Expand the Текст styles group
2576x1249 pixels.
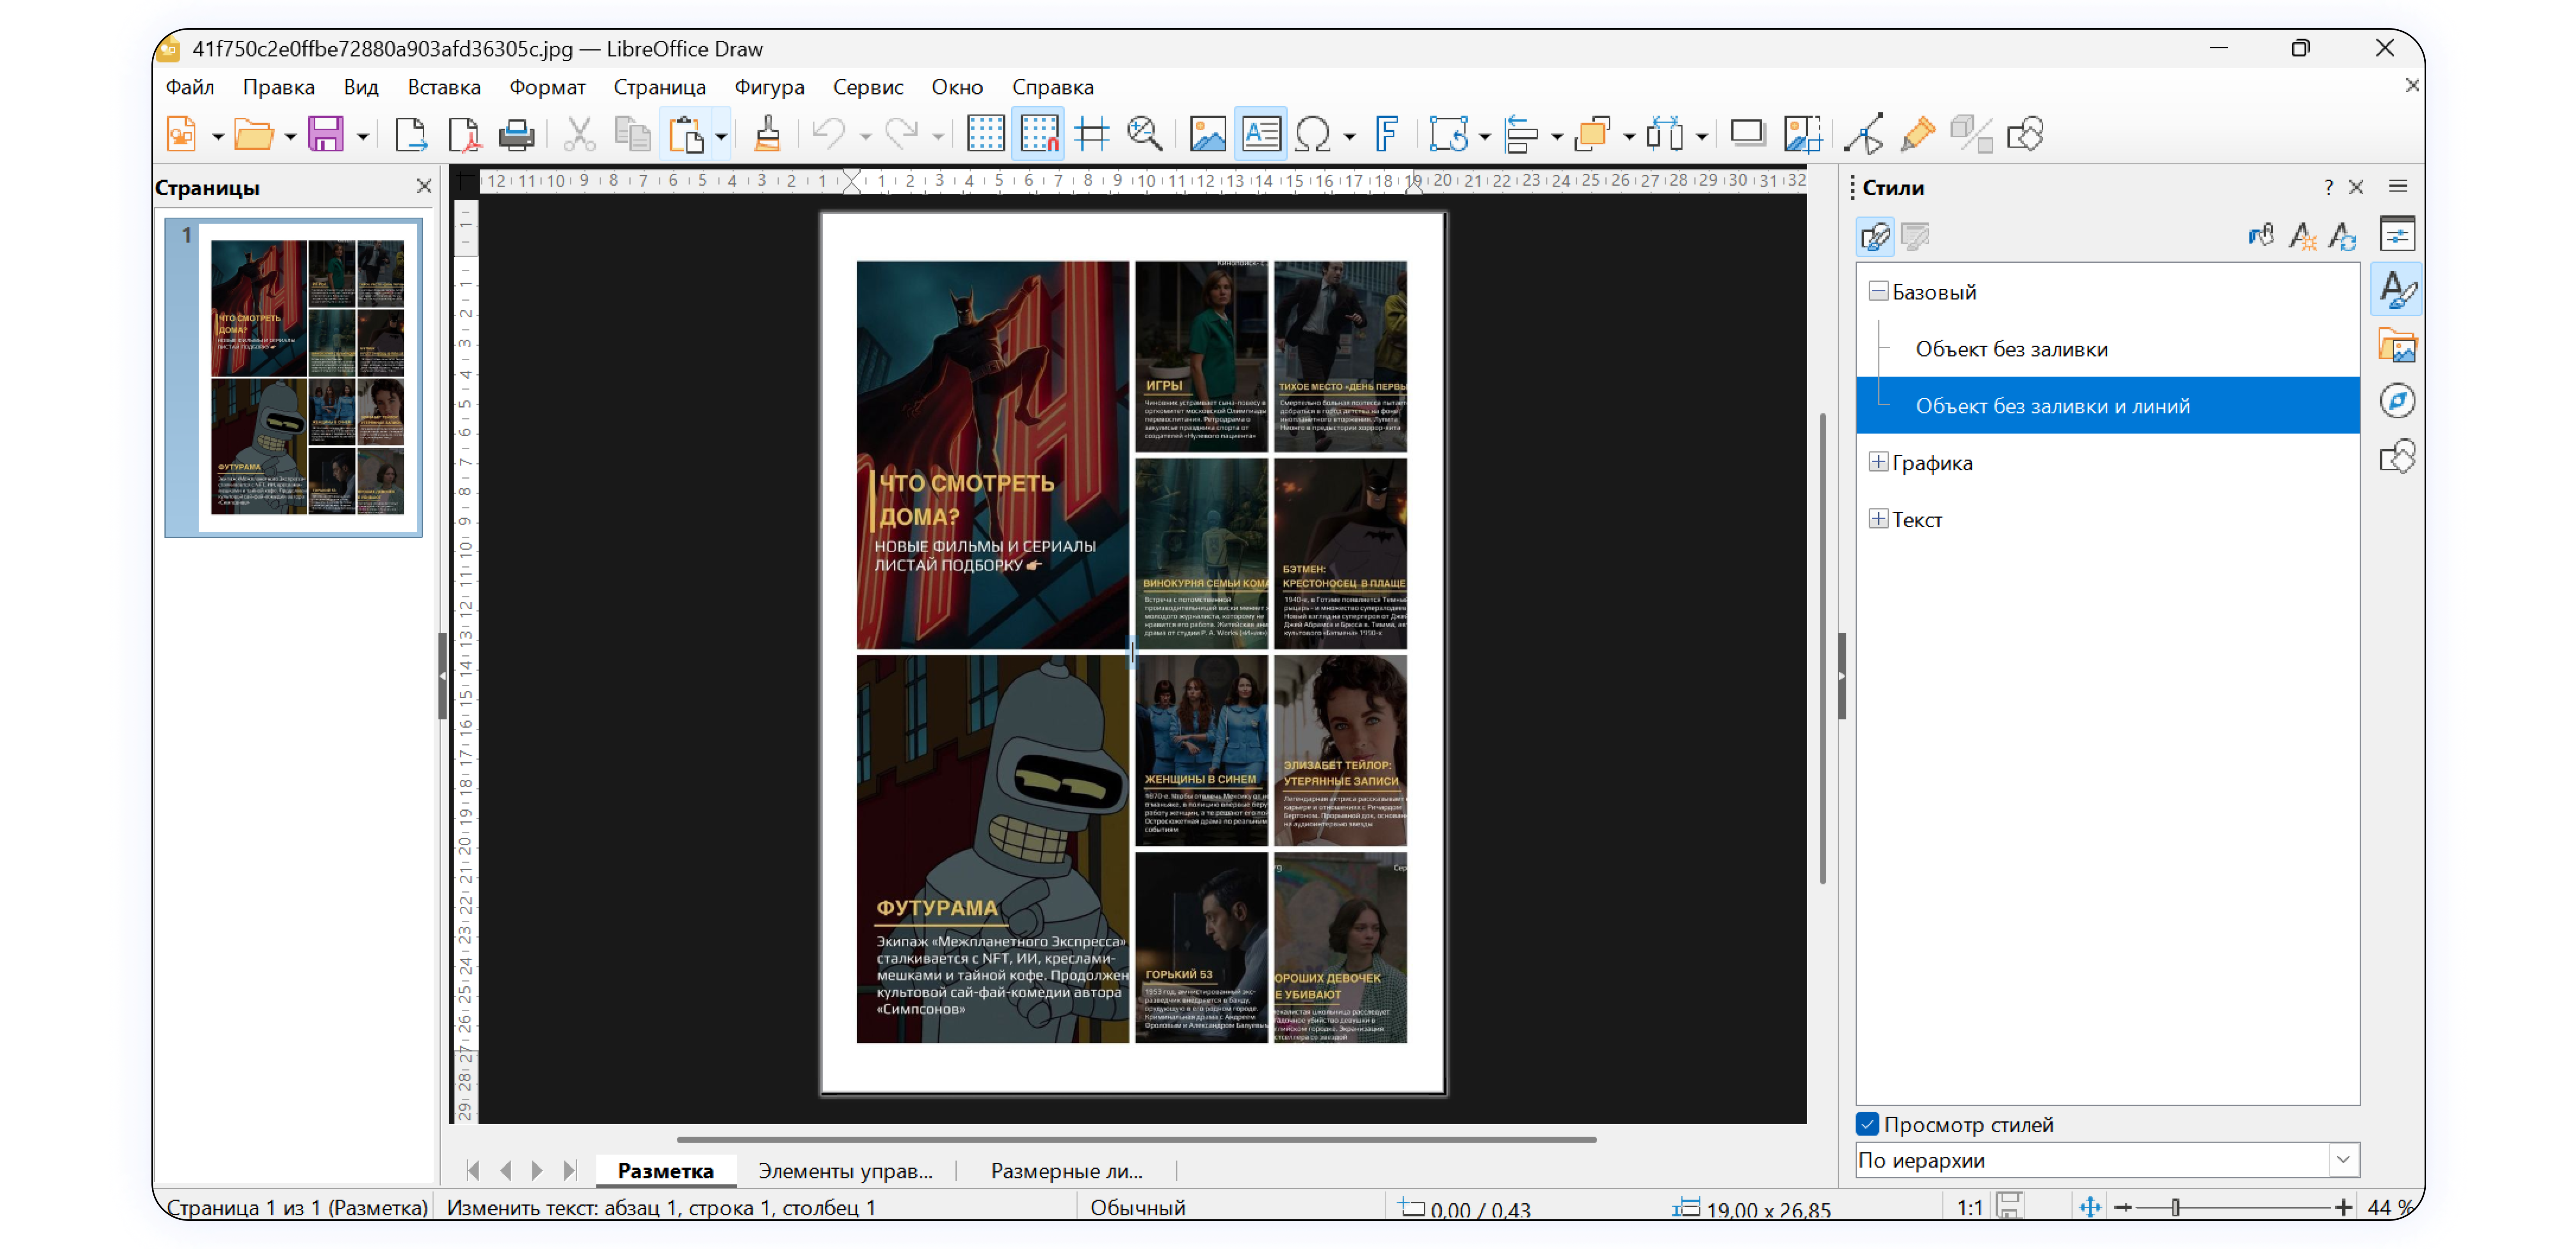(x=1878, y=519)
